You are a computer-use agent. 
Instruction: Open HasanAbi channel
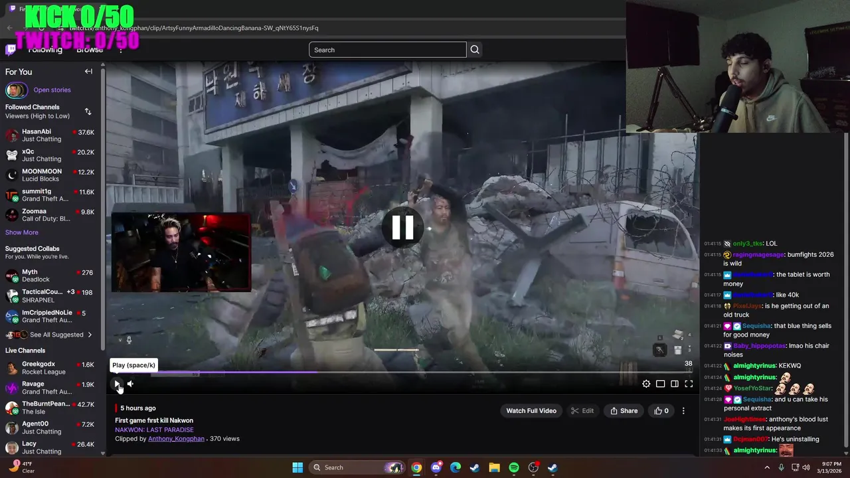click(50, 135)
